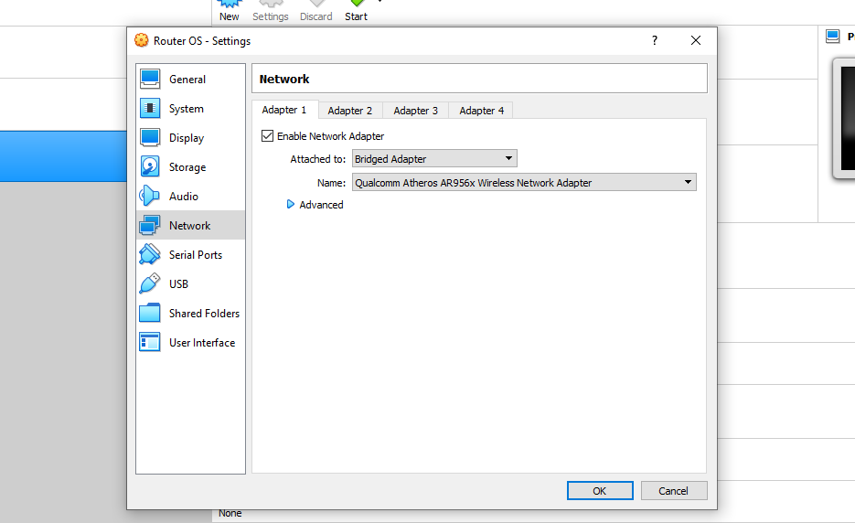Click Start in the VirtualBox toolbar
This screenshot has width=855, height=523.
(356, 12)
